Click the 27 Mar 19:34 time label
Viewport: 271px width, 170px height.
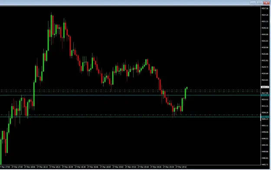pos(169,167)
